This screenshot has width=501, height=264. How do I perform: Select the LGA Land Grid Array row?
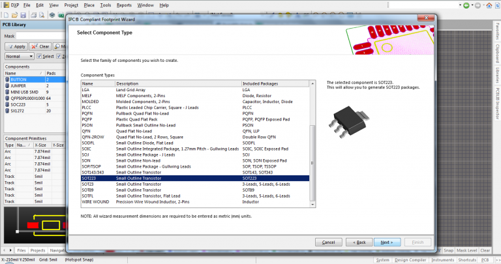(x=195, y=90)
